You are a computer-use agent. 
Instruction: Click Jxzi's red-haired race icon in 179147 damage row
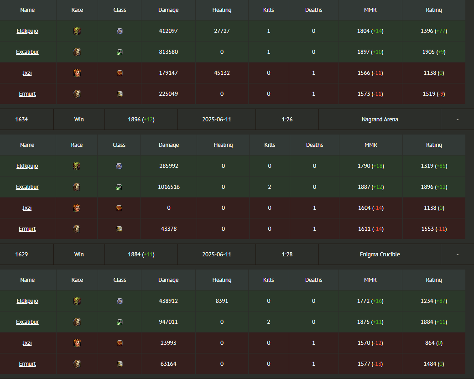click(77, 73)
